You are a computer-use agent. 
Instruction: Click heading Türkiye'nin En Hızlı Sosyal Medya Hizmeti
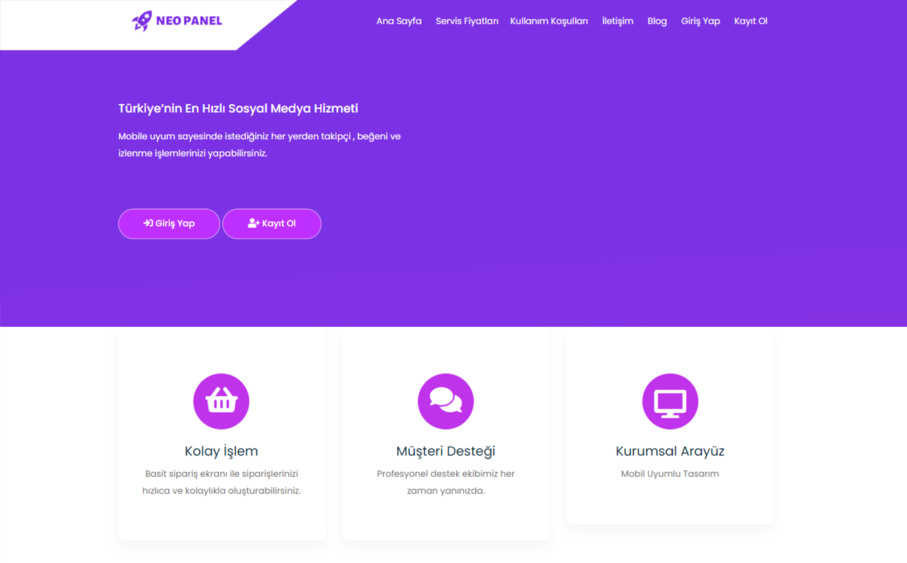click(238, 109)
